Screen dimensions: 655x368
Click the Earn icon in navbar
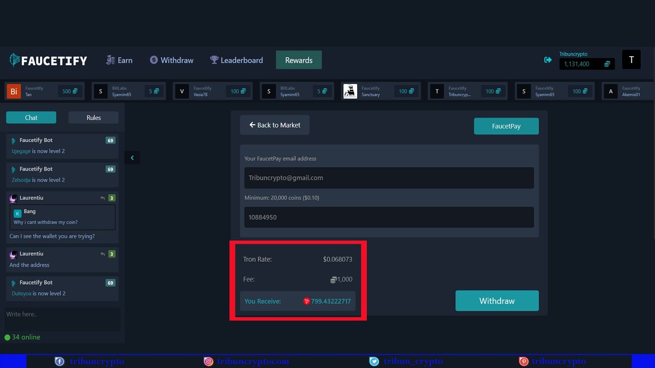110,60
